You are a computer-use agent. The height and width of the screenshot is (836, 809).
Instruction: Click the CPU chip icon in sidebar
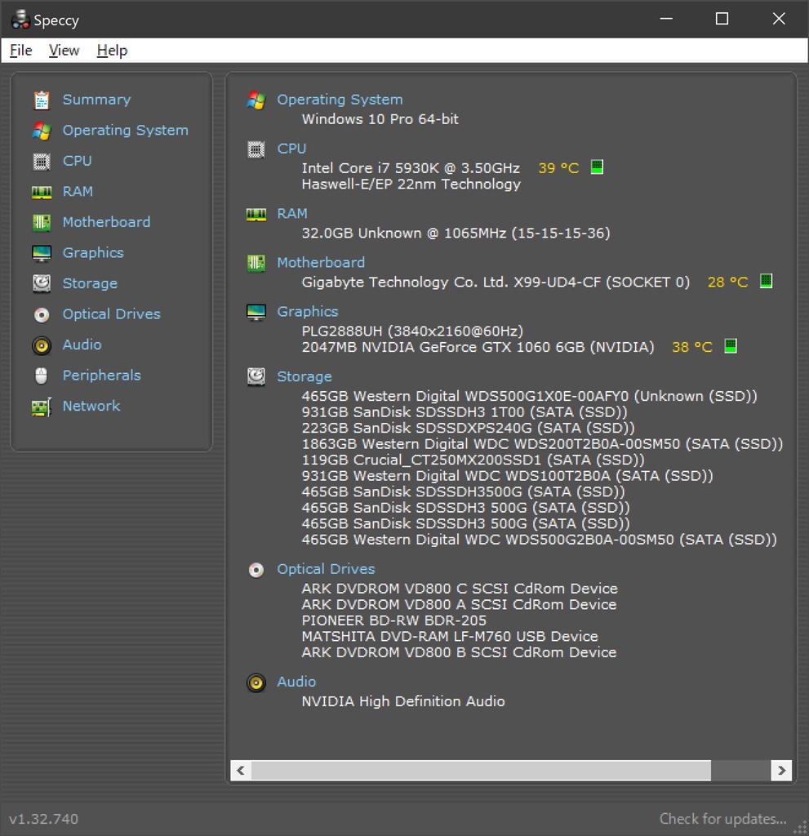42,161
